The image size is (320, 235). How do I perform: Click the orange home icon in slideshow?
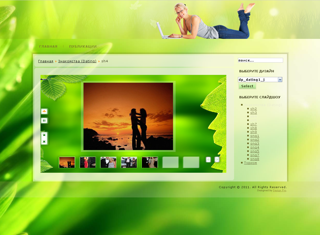click(x=44, y=111)
